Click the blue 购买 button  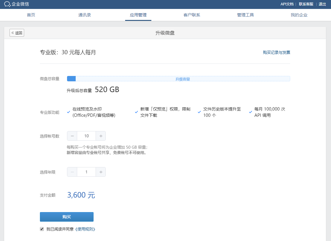point(67,217)
